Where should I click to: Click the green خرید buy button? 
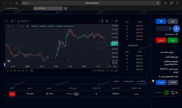click(173, 40)
